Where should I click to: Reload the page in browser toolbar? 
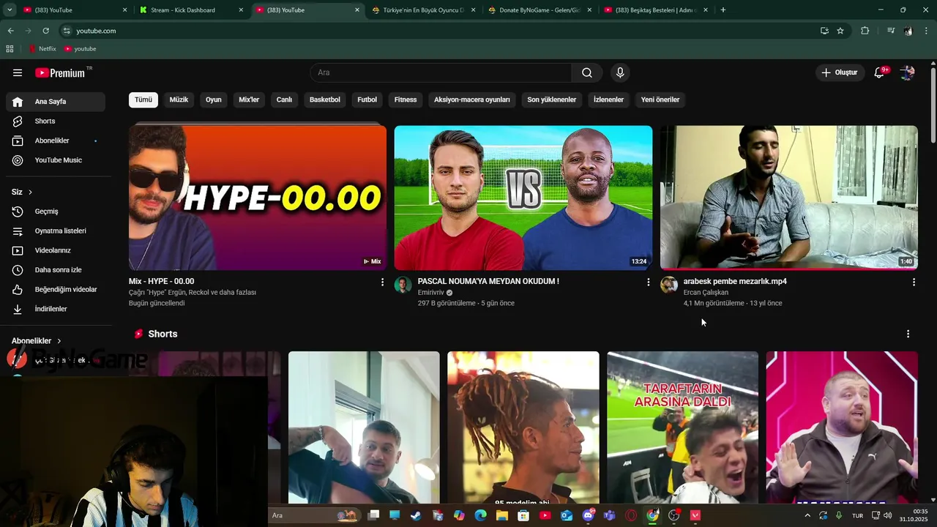[x=45, y=31]
